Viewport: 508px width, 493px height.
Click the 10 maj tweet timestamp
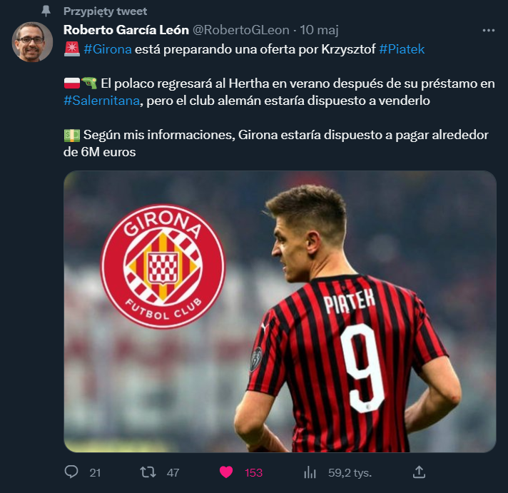[319, 30]
